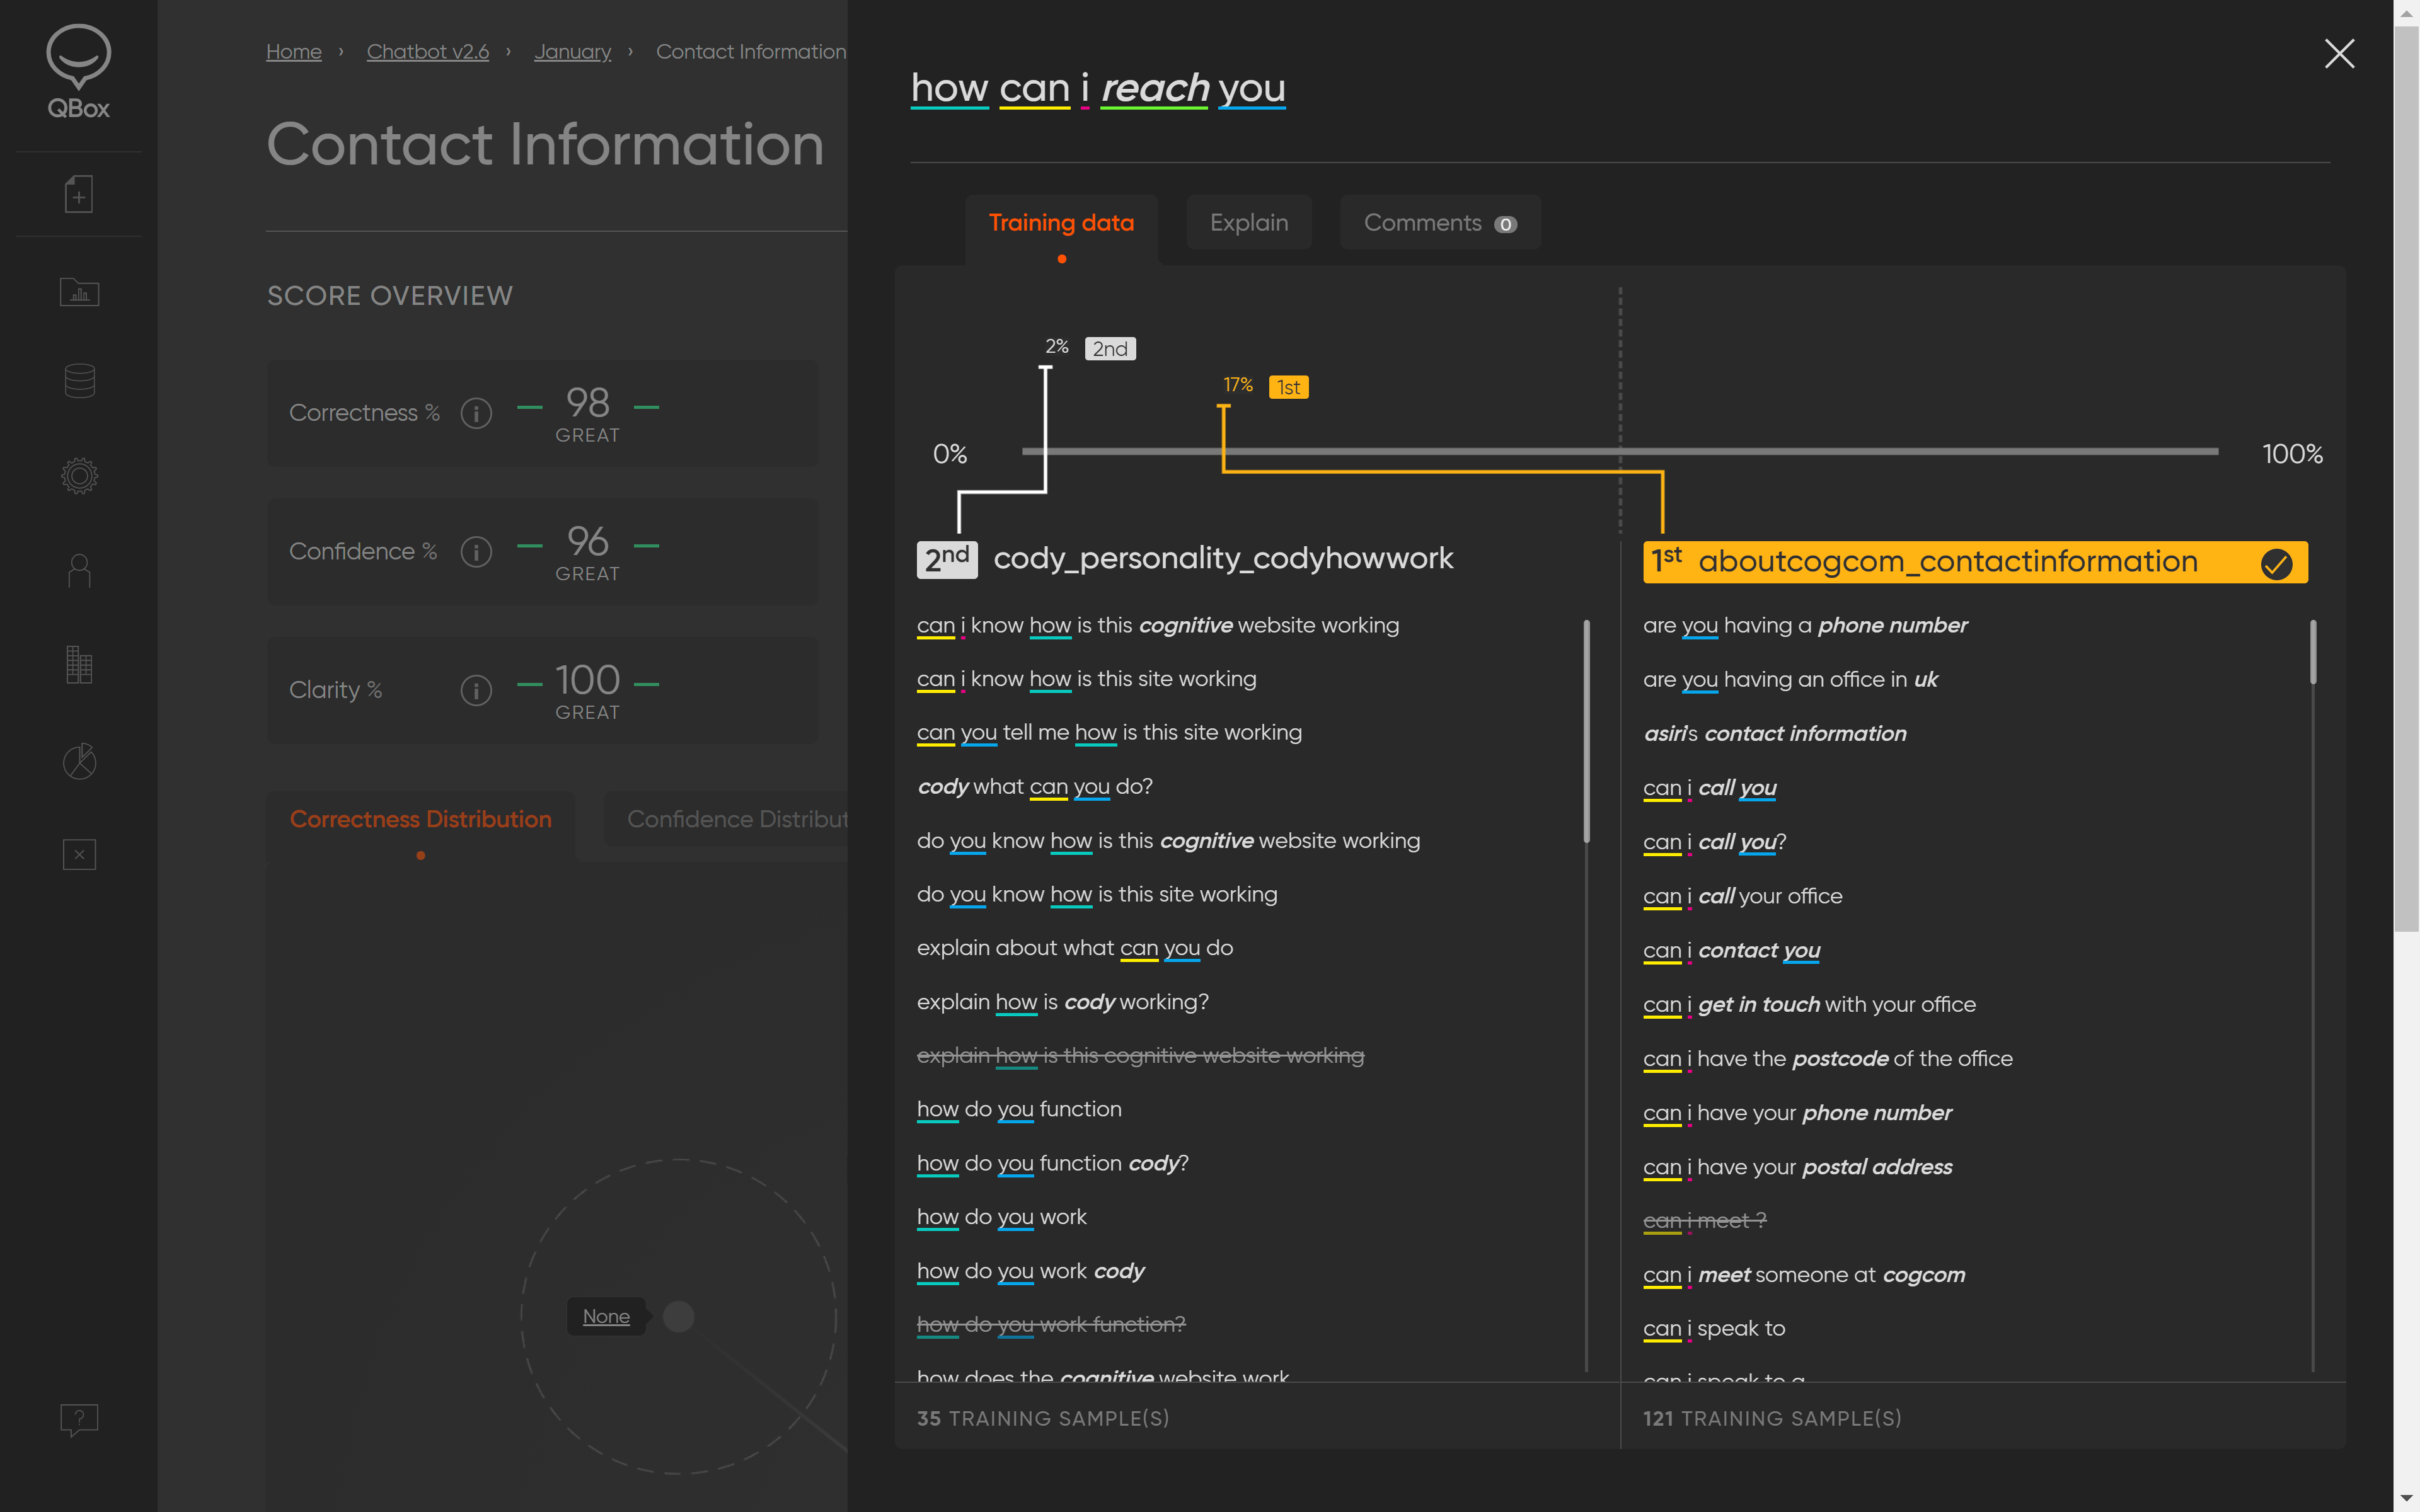2420x1512 pixels.
Task: Click the new document plus icon in sidebar
Action: [79, 194]
